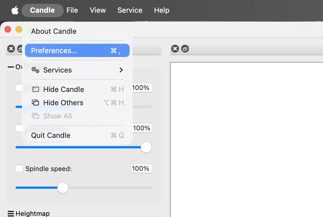
Task: Click the dashed-window icon for Hide Candle
Action: 36,89
